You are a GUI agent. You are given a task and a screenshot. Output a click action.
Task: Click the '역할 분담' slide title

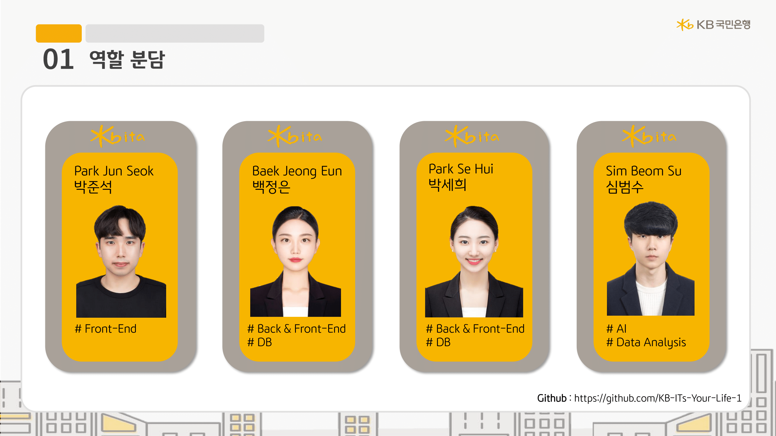tap(127, 59)
